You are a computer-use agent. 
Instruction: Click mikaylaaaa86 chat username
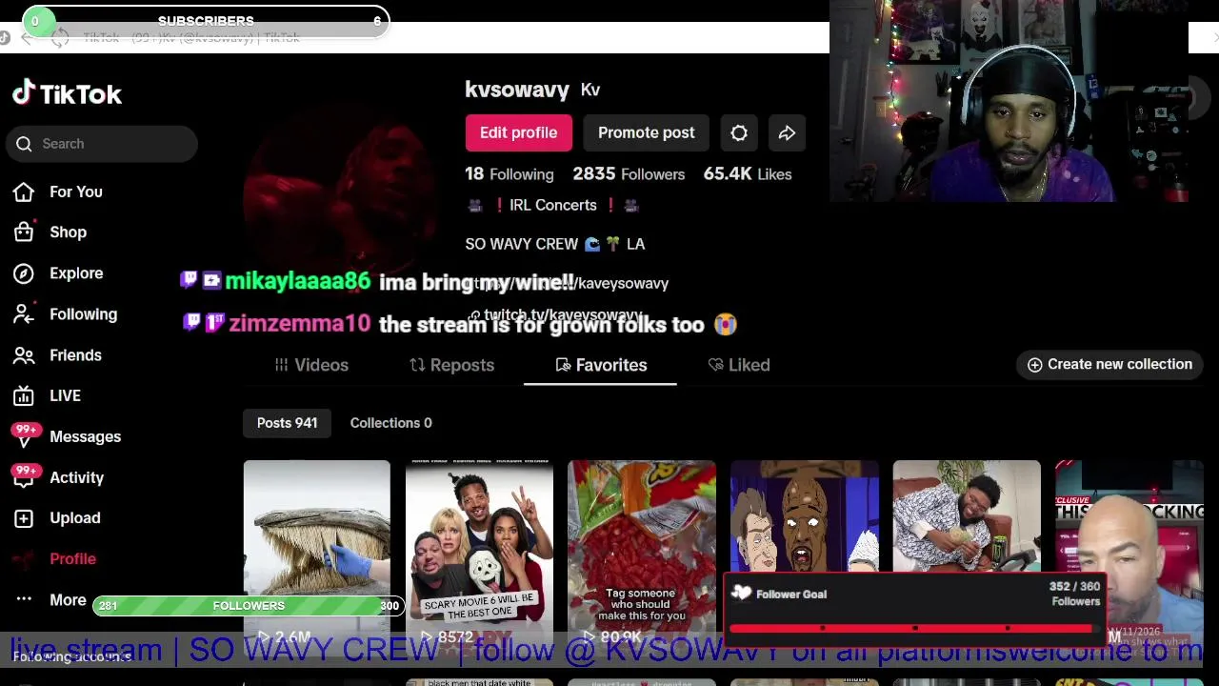coord(297,281)
